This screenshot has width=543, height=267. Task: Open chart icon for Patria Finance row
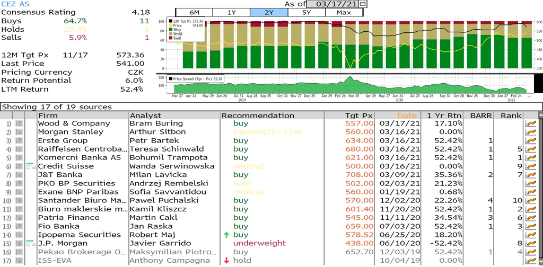coord(530,218)
